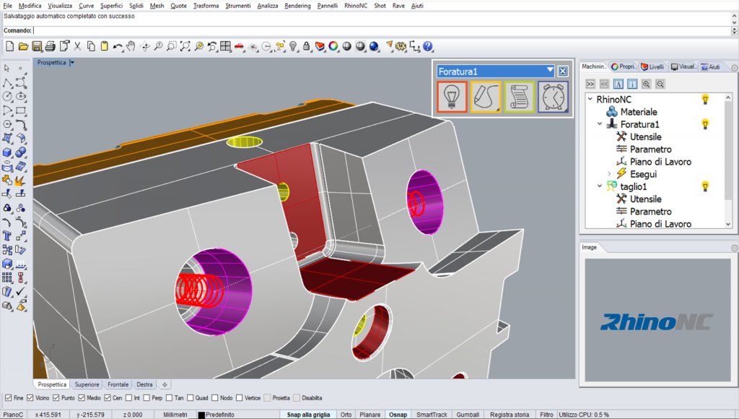Image resolution: width=739 pixels, height=419 pixels.
Task: Collapse the Foratura1 tree node
Action: [600, 124]
